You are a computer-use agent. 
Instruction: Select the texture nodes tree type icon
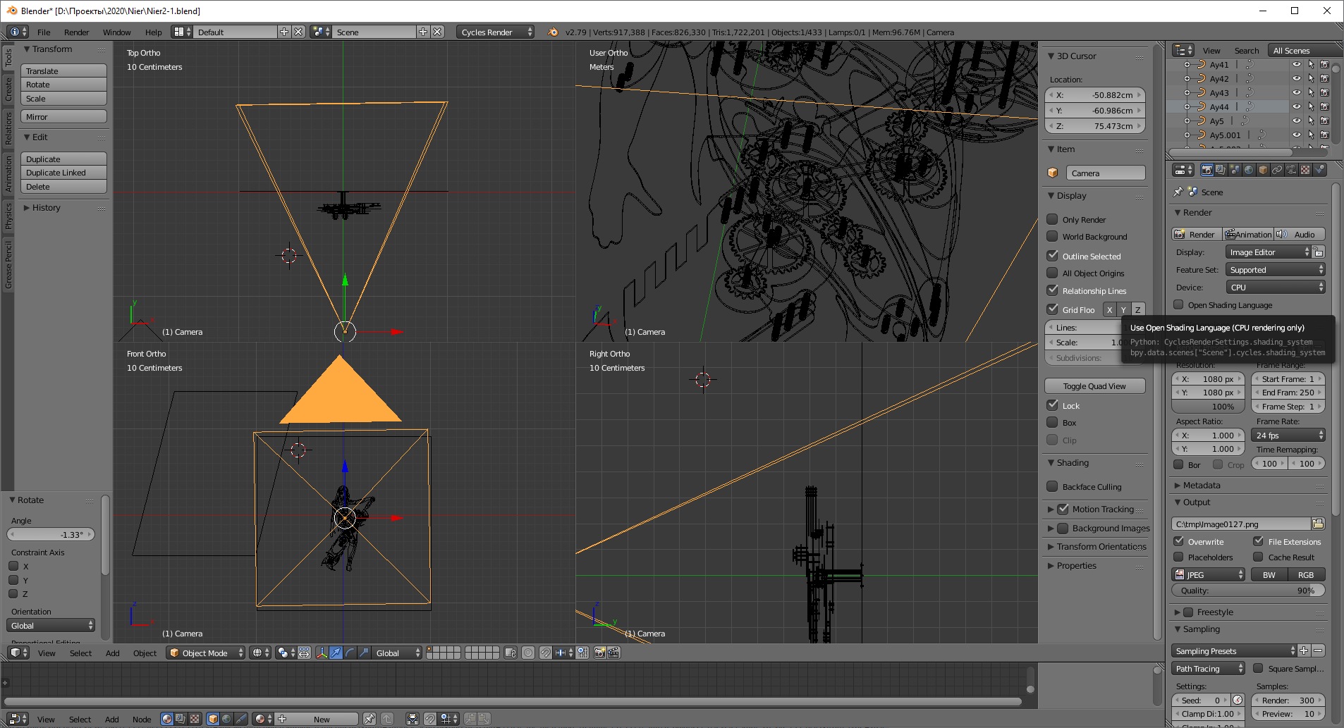pos(195,719)
